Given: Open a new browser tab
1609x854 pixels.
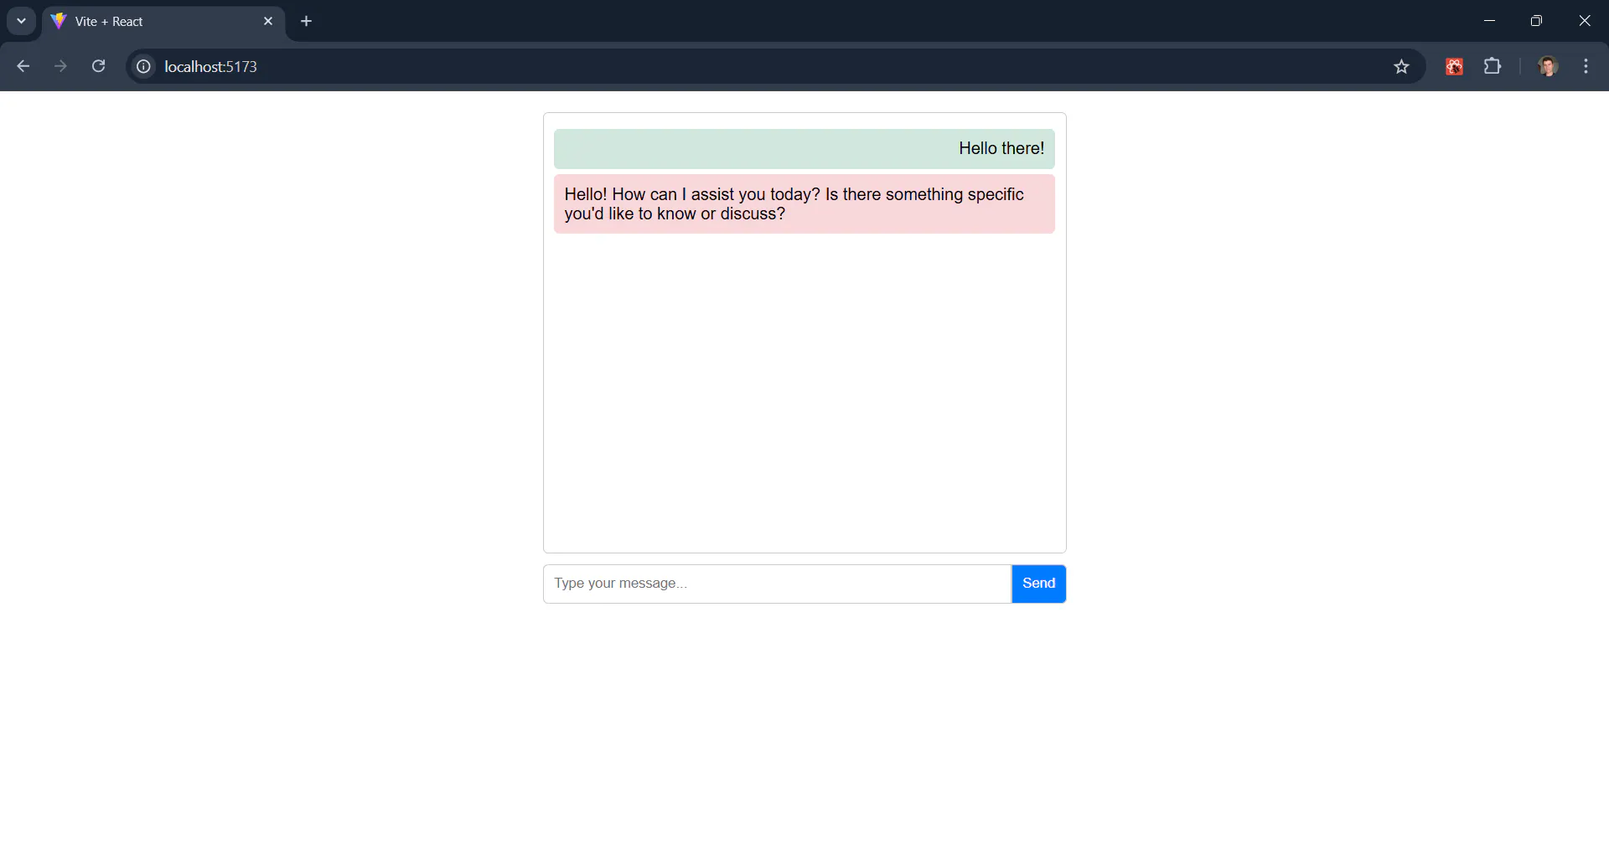Looking at the screenshot, I should click(x=307, y=21).
